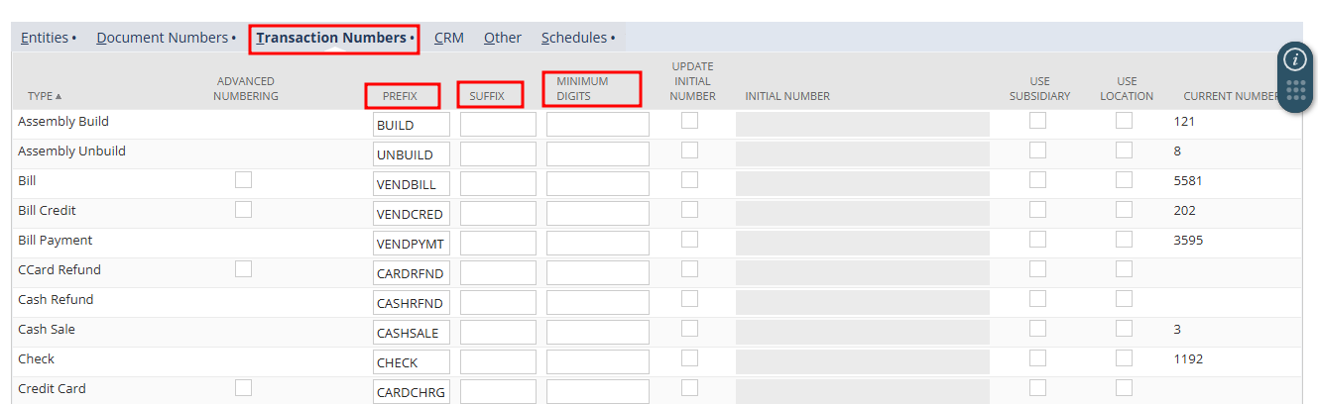Screen dimensions: 1318x404
Task: Click the Prefix column header
Action: pyautogui.click(x=402, y=96)
